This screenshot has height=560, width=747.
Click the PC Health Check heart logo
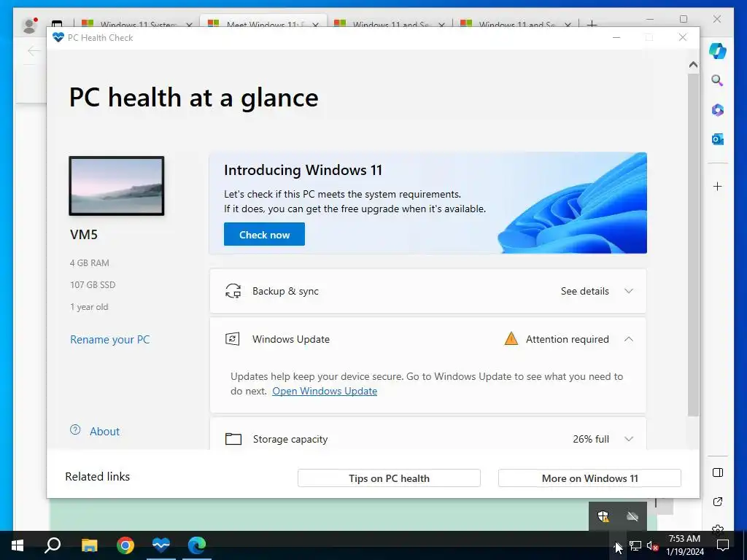pos(58,37)
